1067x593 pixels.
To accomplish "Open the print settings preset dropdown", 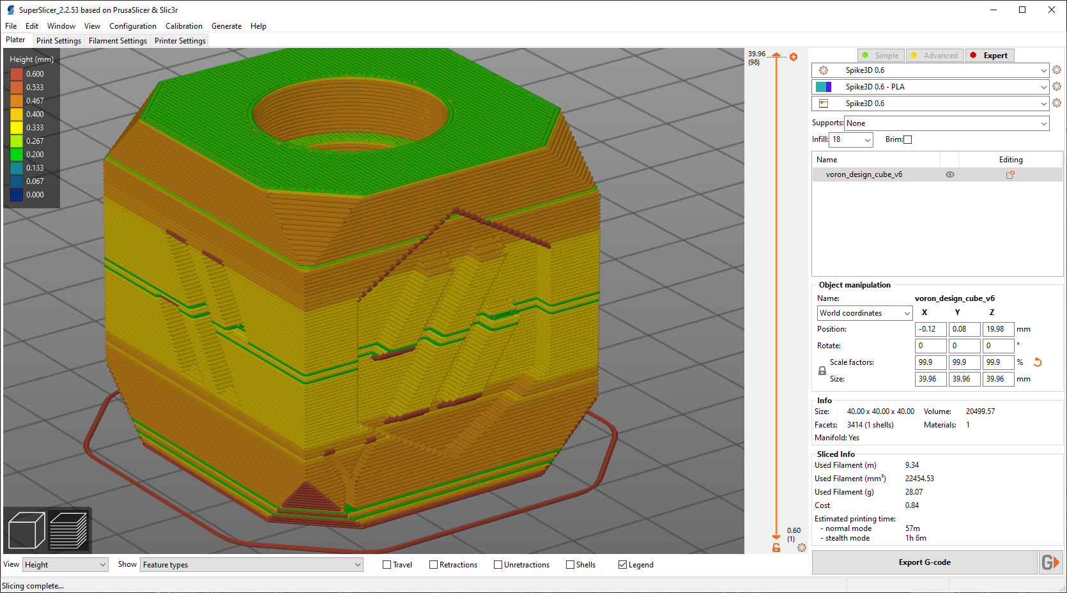I will pyautogui.click(x=930, y=70).
